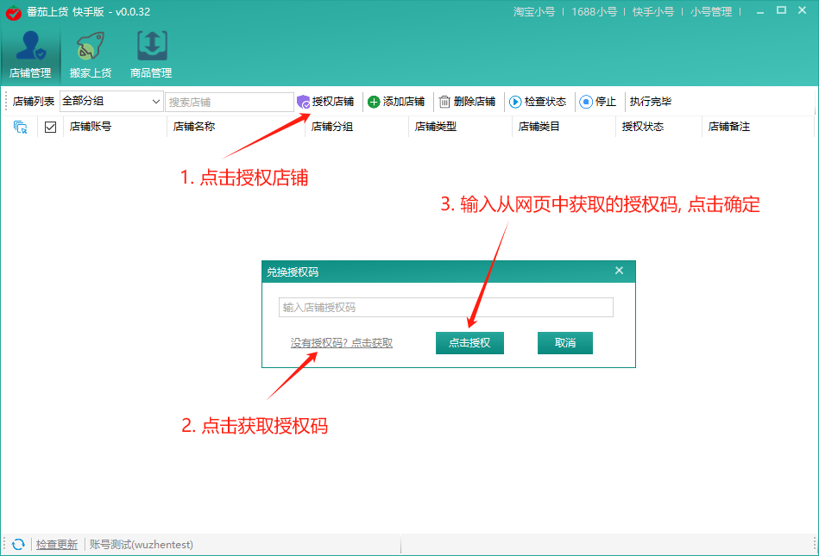Image resolution: width=819 pixels, height=556 pixels.
Task: Click the 删除店铺 delete store button
Action: click(467, 102)
